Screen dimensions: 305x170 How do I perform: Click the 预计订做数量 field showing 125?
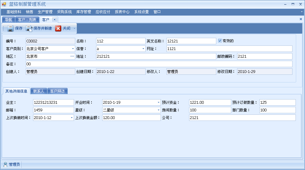pyautogui.click(x=277, y=103)
